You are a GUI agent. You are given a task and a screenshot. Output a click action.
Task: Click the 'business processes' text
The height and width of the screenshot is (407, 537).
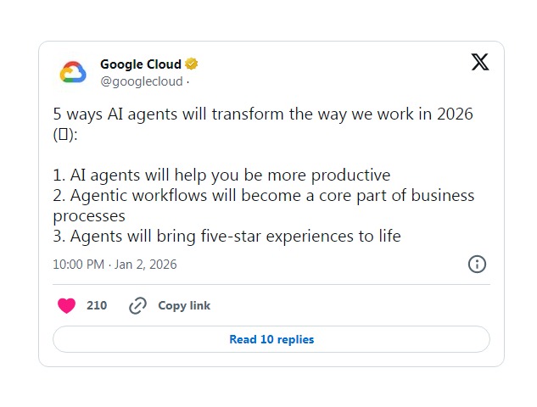click(x=89, y=215)
